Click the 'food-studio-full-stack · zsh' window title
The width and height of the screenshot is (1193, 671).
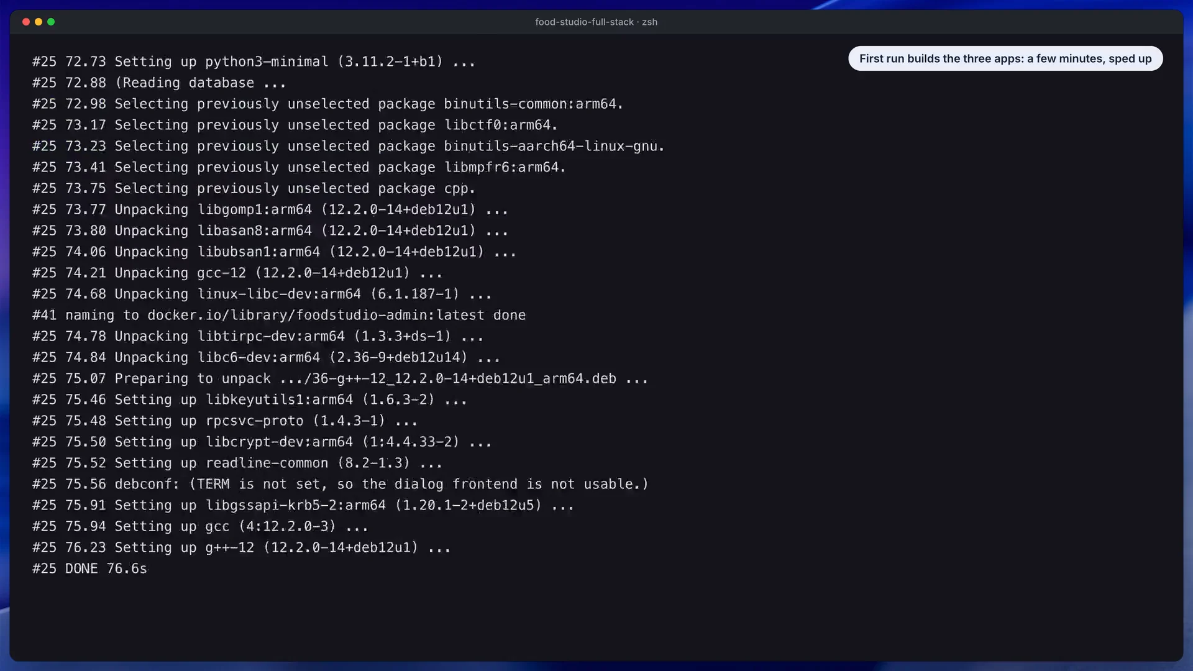click(596, 22)
